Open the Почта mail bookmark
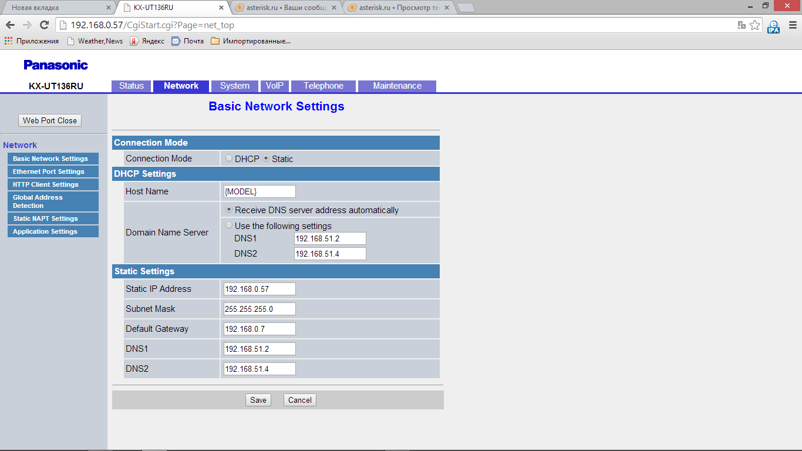 click(188, 41)
